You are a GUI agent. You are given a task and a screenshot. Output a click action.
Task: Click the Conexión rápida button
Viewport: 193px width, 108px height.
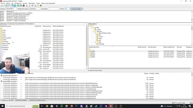(76, 9)
